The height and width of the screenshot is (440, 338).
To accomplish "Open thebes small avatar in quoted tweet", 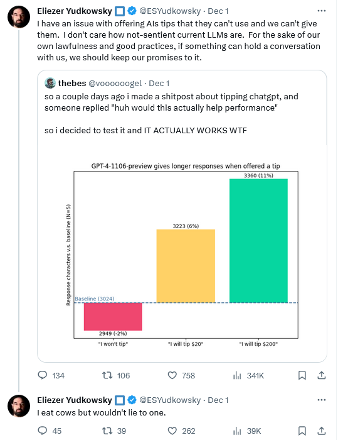I will [x=50, y=83].
